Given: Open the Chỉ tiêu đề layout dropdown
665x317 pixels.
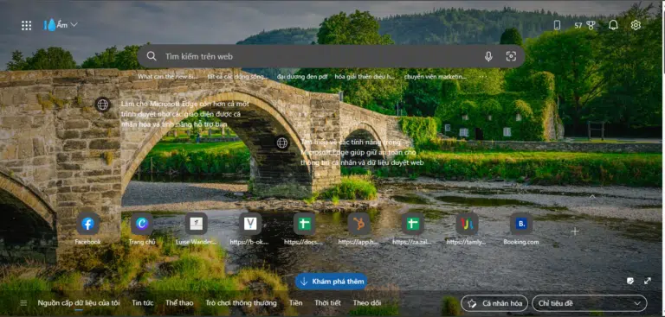Looking at the screenshot, I should [590, 303].
